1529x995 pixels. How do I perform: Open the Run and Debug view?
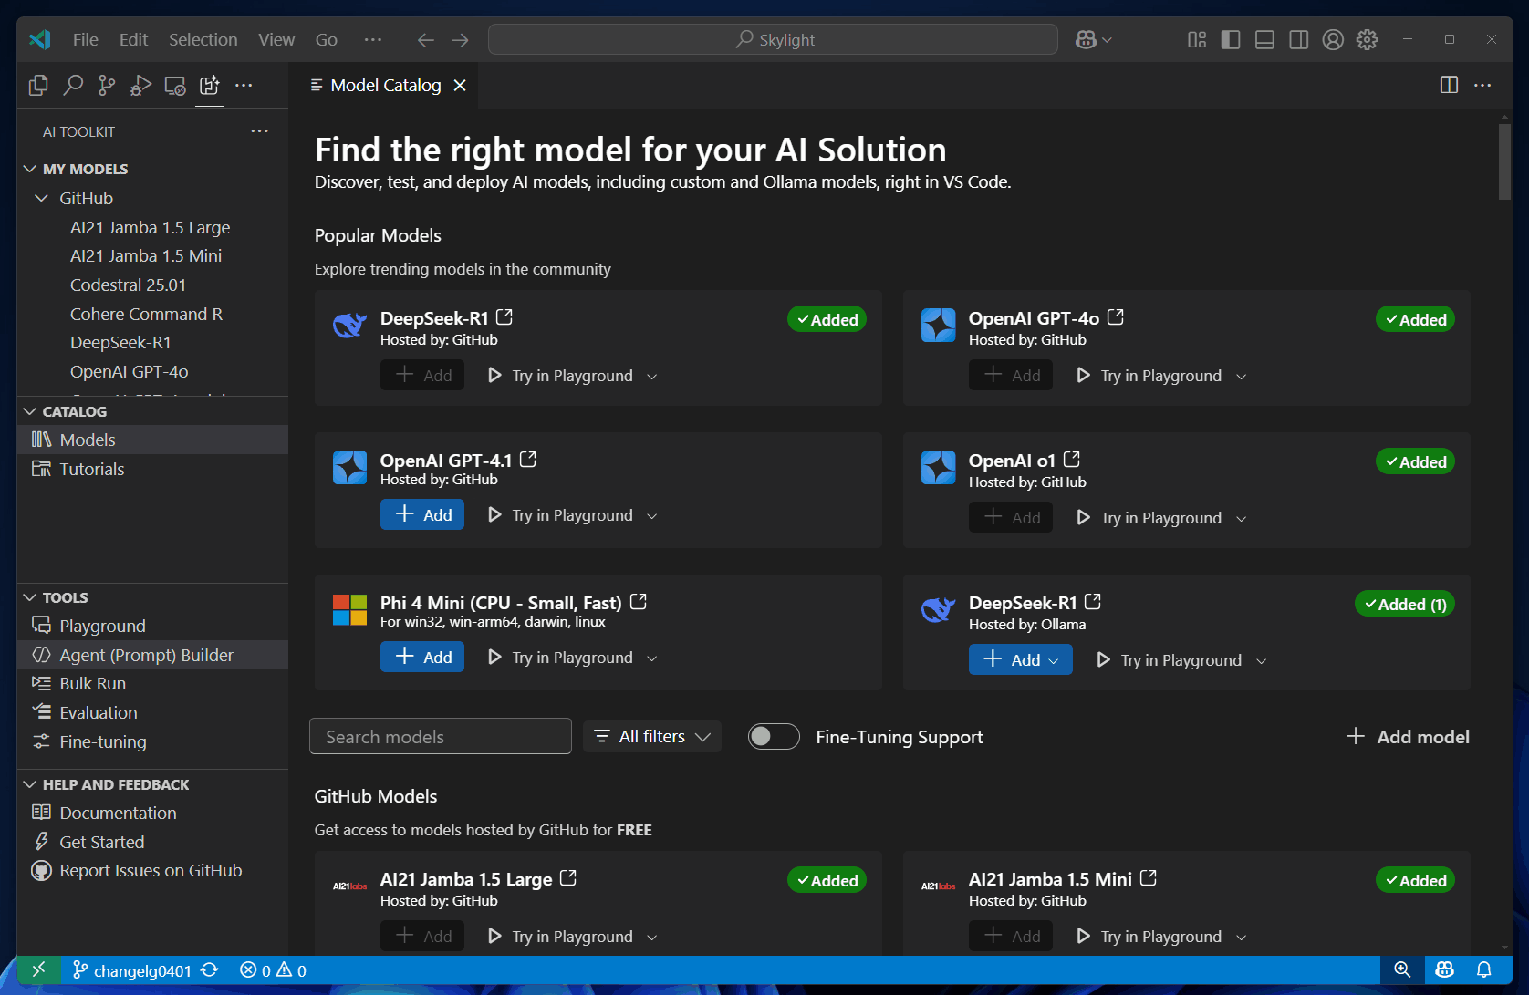[140, 85]
